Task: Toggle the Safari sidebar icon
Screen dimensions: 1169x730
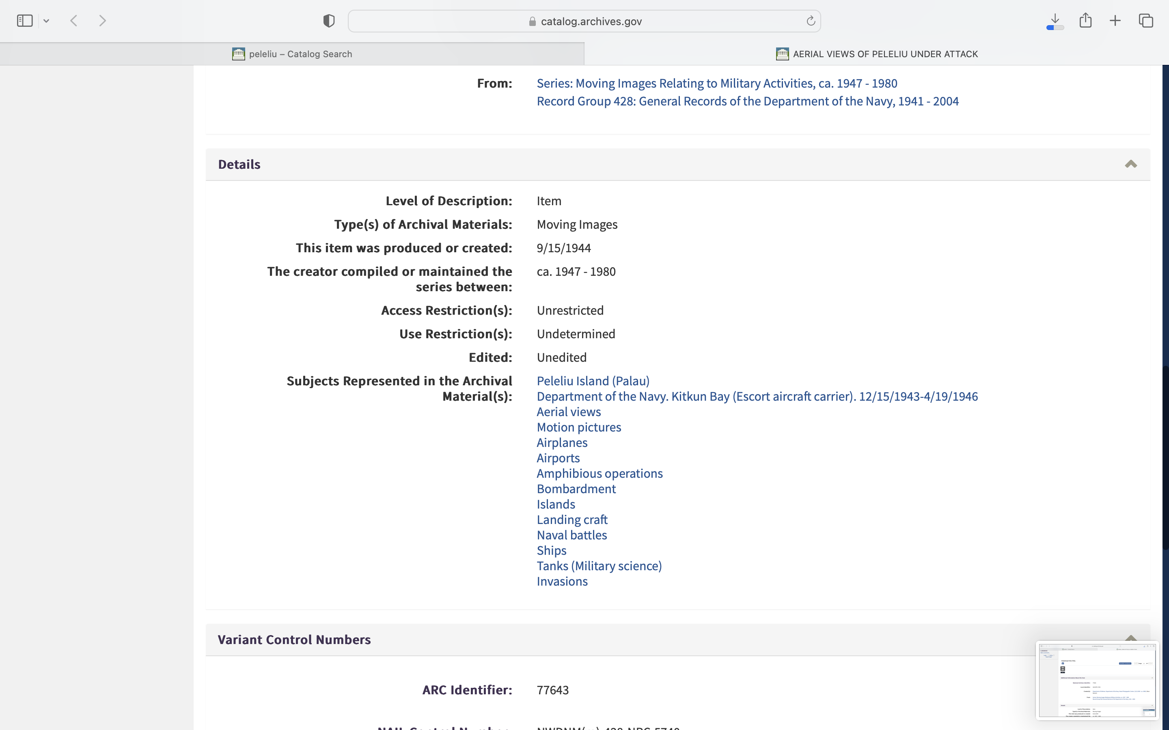Action: click(x=25, y=21)
